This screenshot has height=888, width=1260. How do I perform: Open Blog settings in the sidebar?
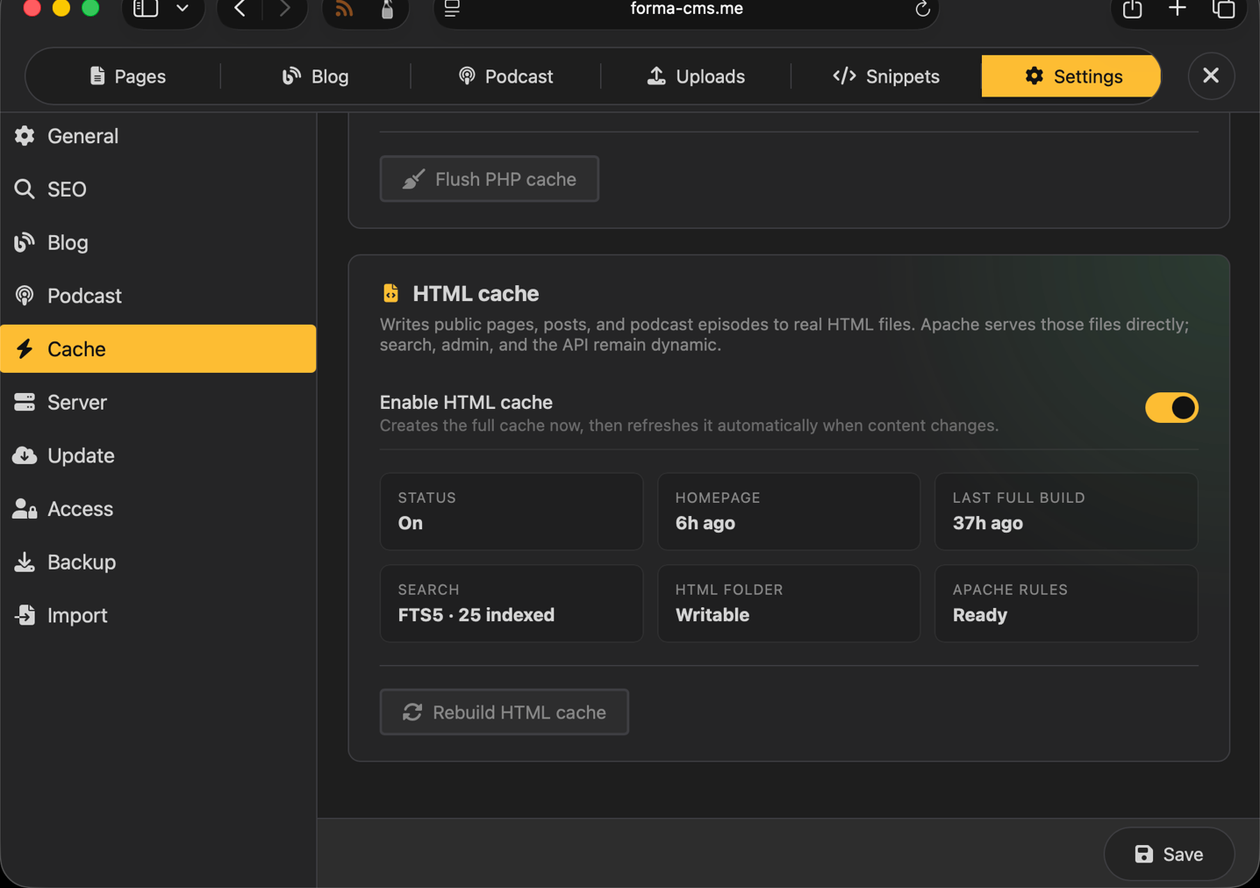(x=158, y=242)
